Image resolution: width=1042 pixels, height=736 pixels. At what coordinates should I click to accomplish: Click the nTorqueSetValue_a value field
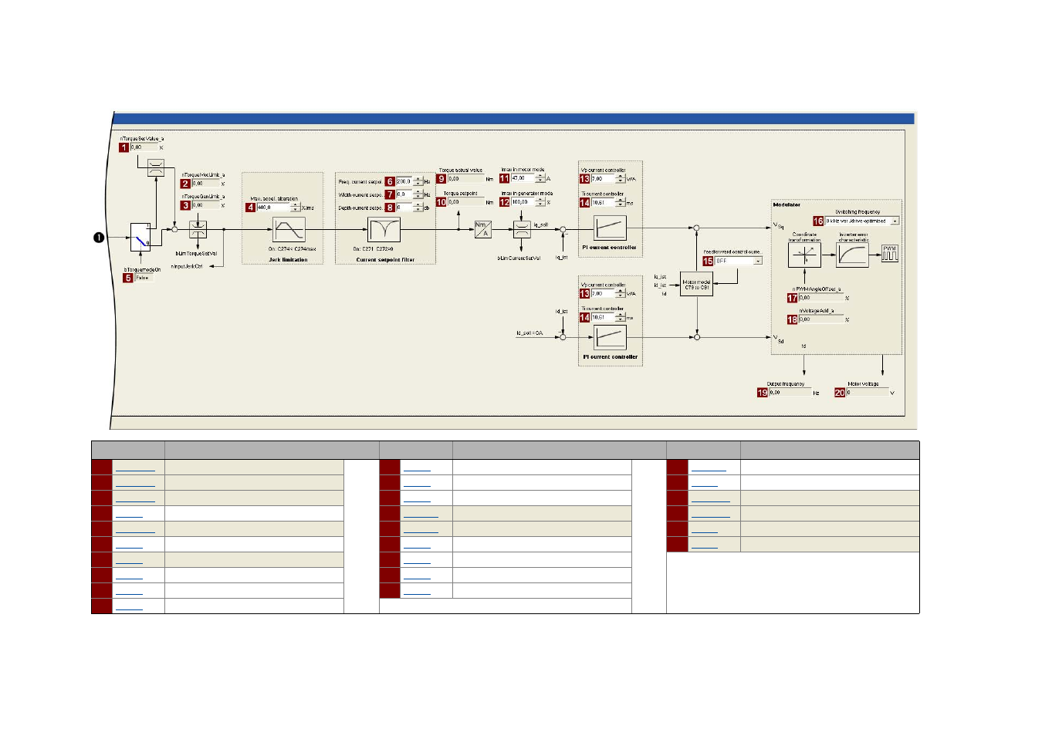click(144, 147)
